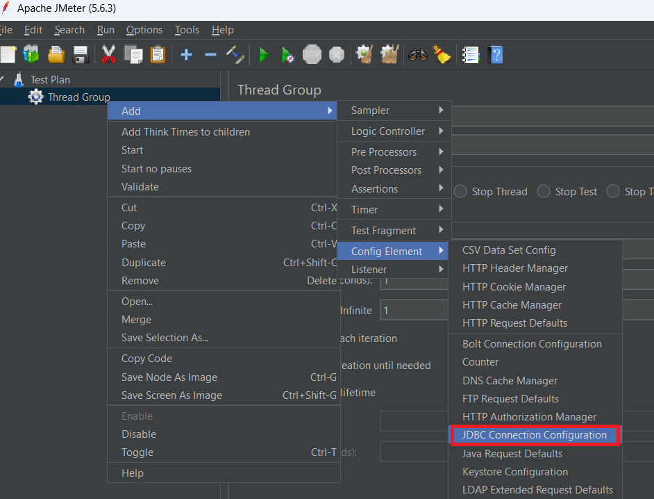Viewport: 654px width, 499px height.
Task: Click the Cut scissors icon
Action: coord(108,55)
